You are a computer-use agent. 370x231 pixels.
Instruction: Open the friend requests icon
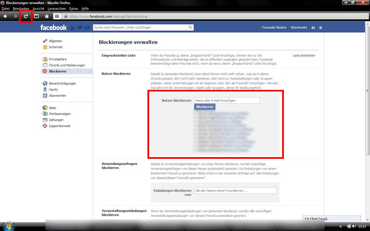point(73,28)
